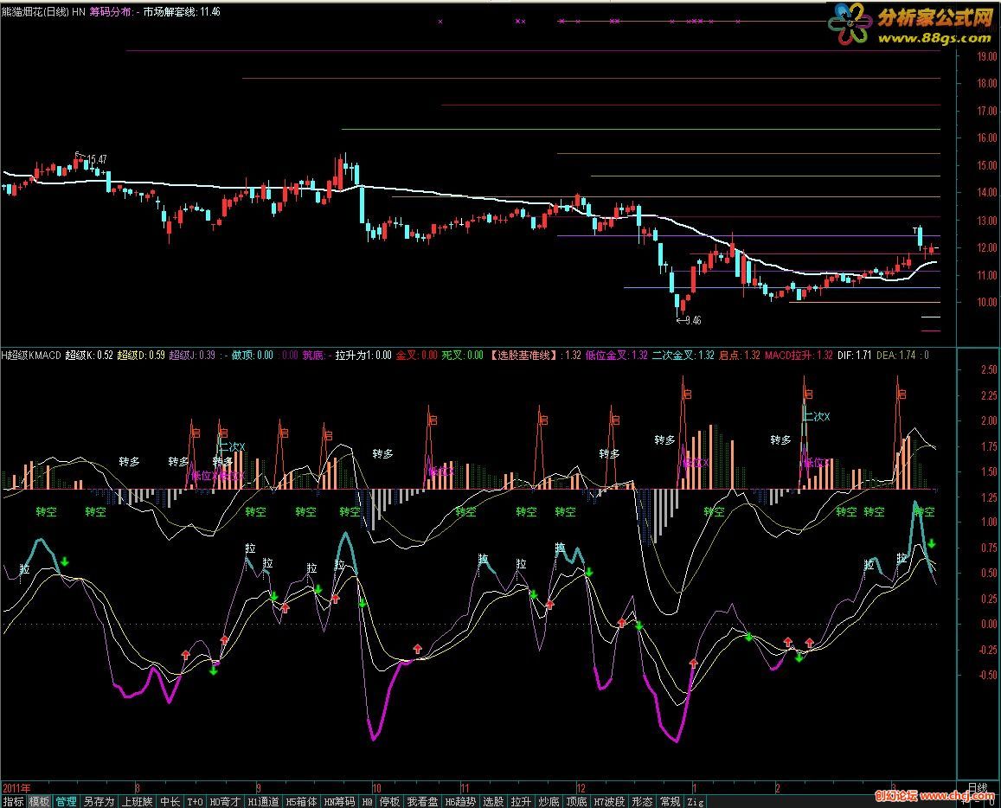The image size is (1001, 808).
Task: Open the www.88gs.com website link
Action: pyautogui.click(x=935, y=39)
